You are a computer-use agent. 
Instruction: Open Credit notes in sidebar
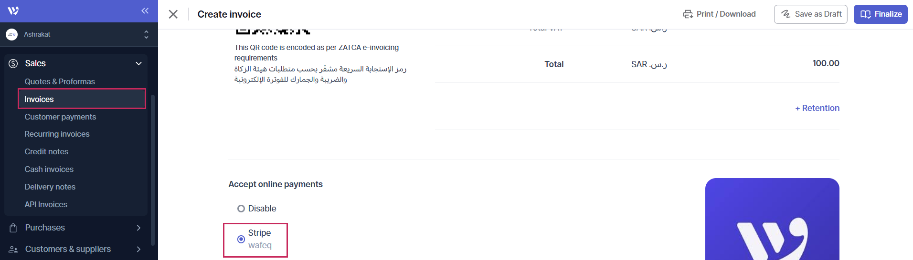click(x=46, y=151)
